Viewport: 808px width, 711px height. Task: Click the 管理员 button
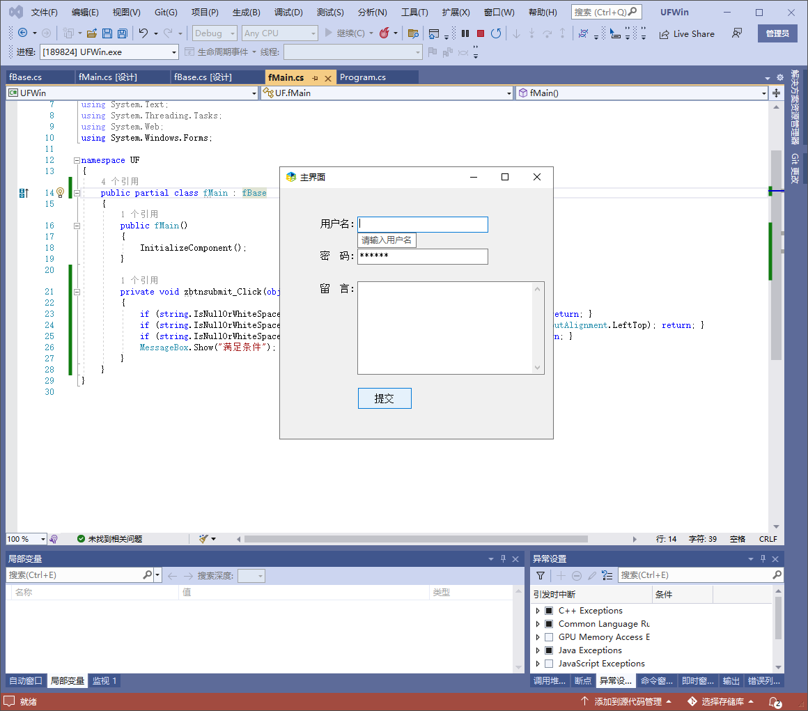777,33
